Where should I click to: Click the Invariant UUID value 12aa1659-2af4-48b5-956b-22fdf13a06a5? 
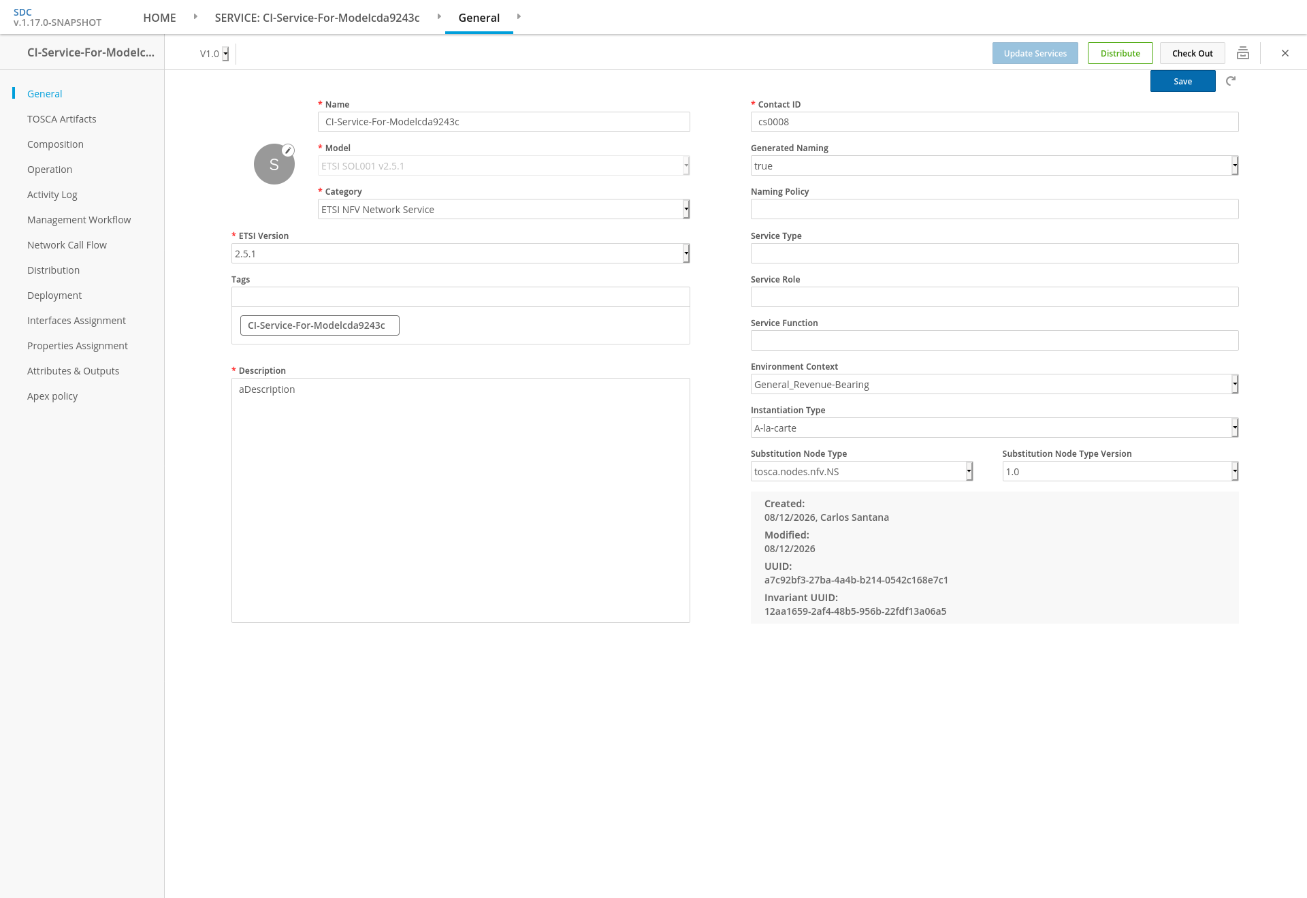coord(855,611)
